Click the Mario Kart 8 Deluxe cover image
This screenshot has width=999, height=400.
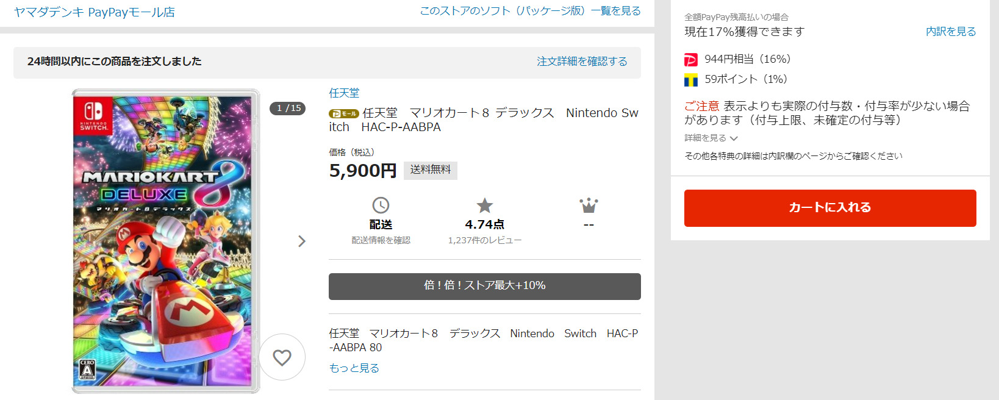(166, 241)
